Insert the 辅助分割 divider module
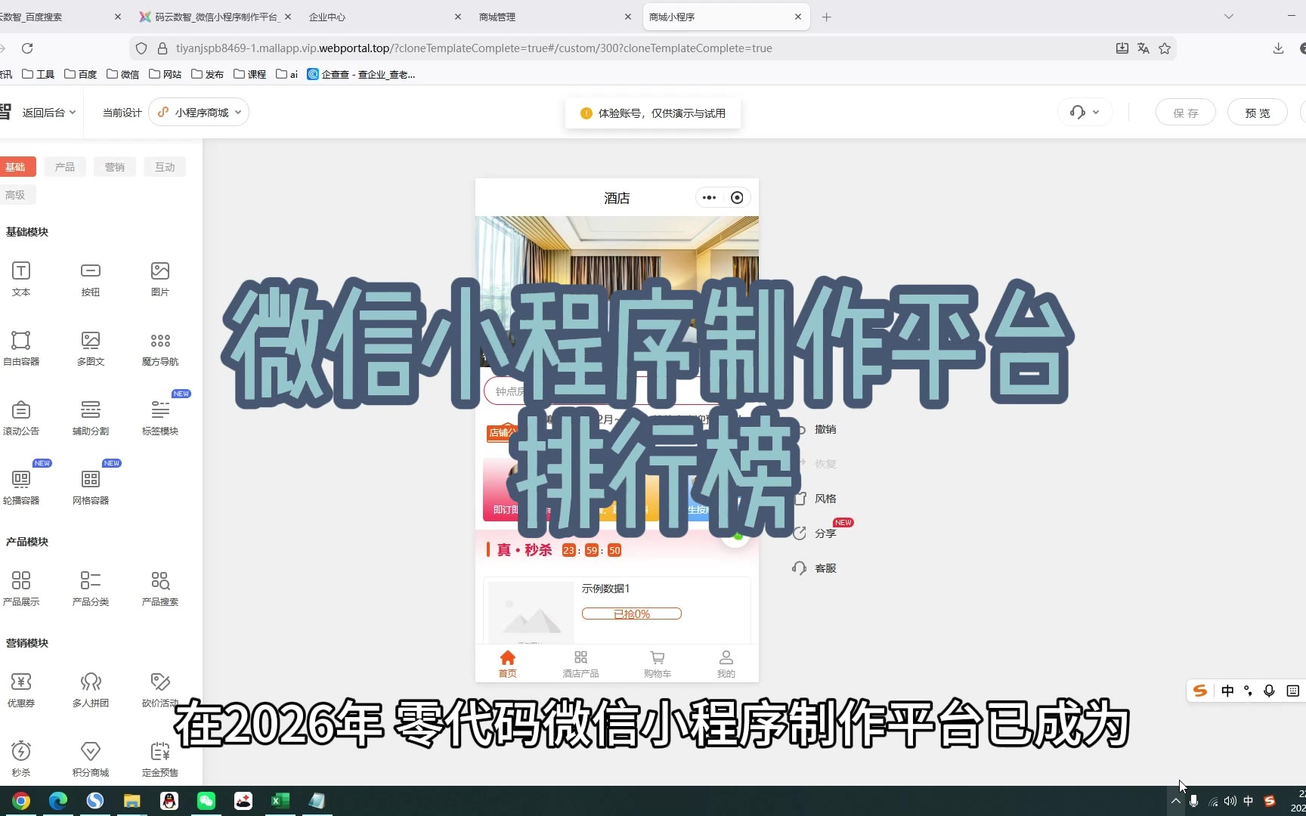The image size is (1306, 816). [91, 418]
